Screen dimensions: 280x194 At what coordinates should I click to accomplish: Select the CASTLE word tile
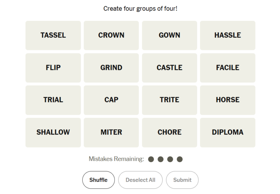pos(169,68)
